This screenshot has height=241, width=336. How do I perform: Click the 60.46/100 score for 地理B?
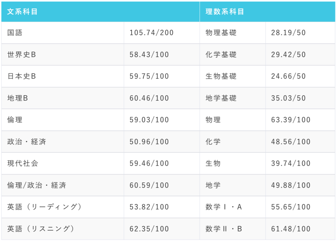click(x=149, y=98)
